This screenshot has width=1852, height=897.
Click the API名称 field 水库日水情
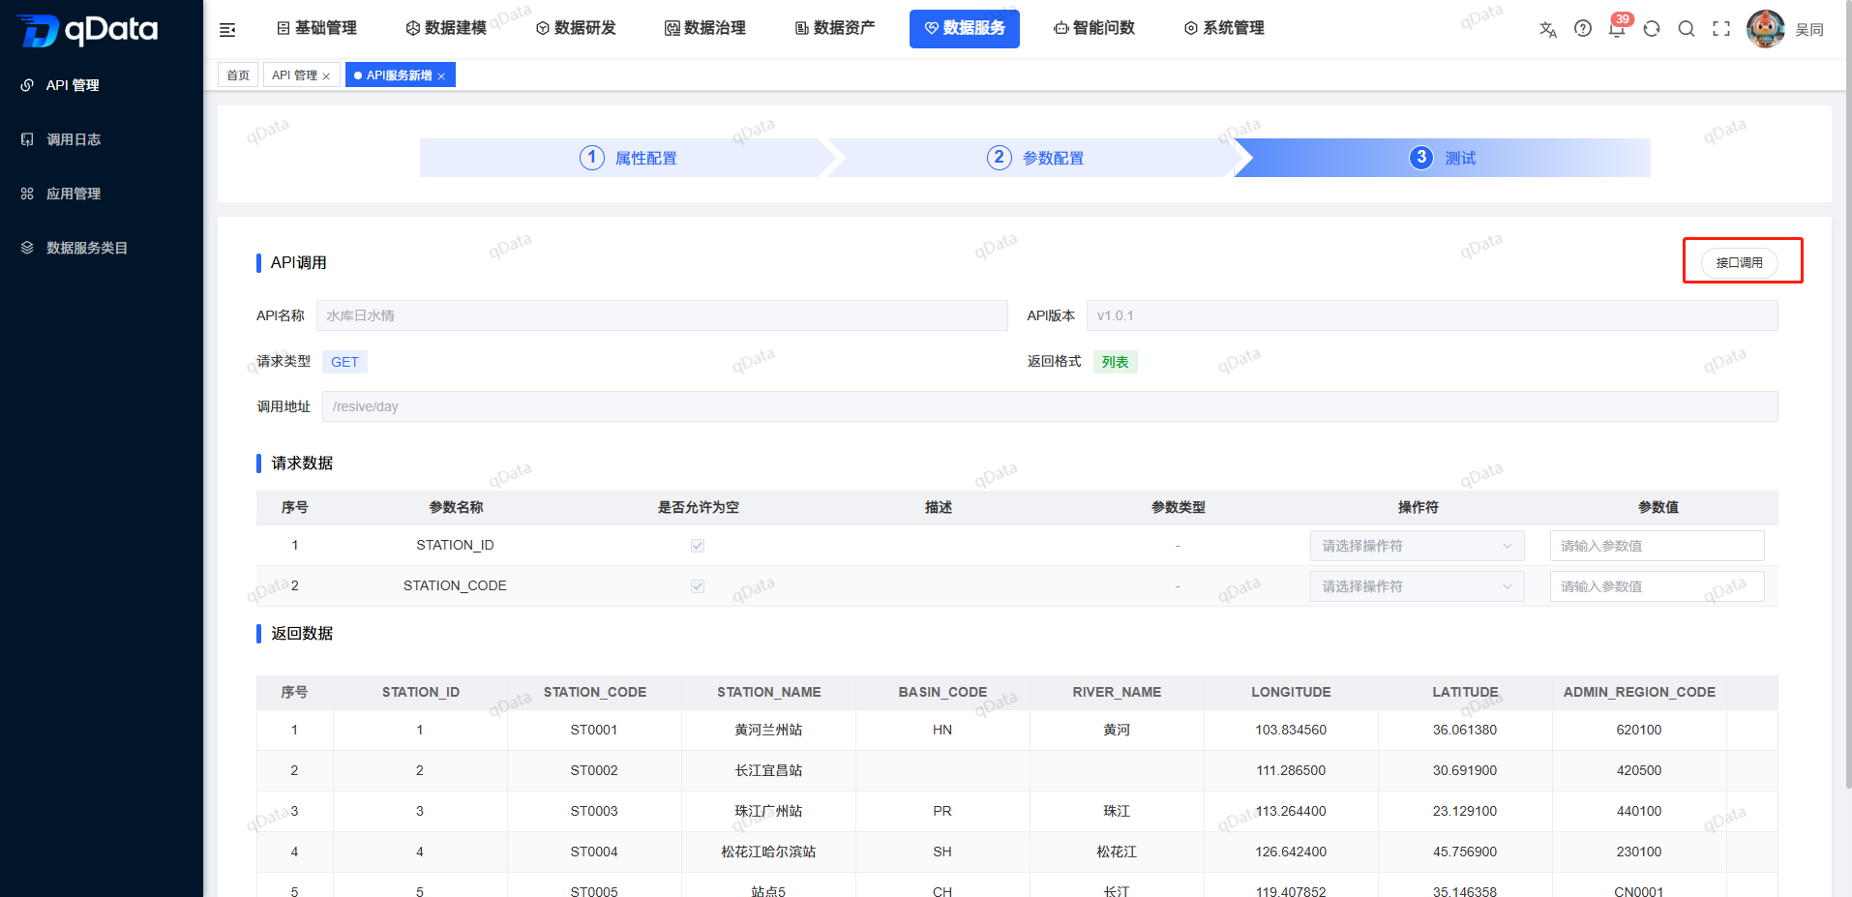point(662,315)
